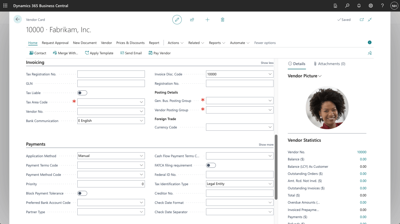Open the NH user account avatar
The width and height of the screenshot is (400, 224).
[x=394, y=6]
